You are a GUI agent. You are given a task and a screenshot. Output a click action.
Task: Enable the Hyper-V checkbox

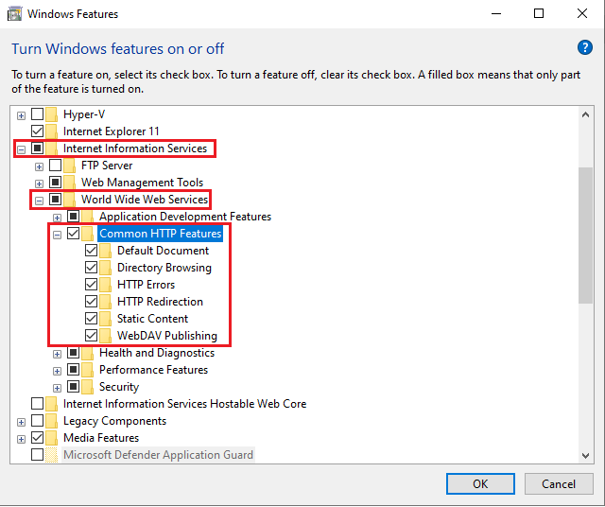[x=38, y=114]
